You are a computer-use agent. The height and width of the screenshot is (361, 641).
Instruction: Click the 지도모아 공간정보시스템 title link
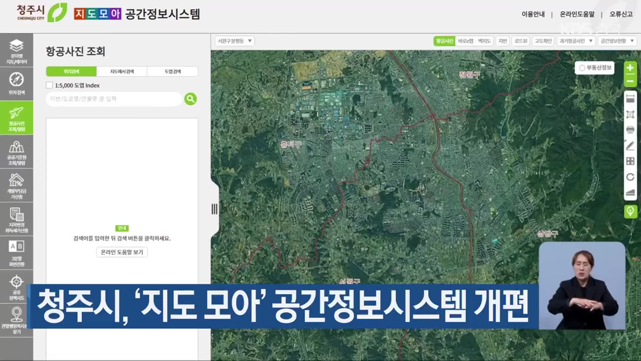point(137,14)
